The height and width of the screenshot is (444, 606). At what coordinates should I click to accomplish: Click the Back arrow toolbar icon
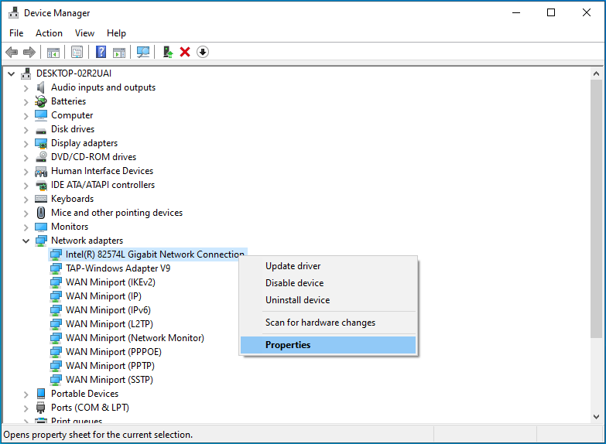point(12,52)
